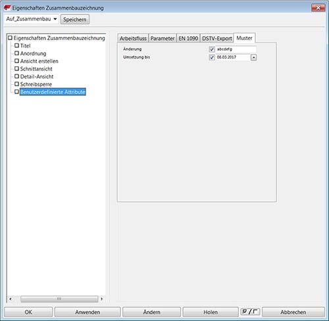Confirm with the OK button
Screen dimensions: 329x321
click(28, 312)
